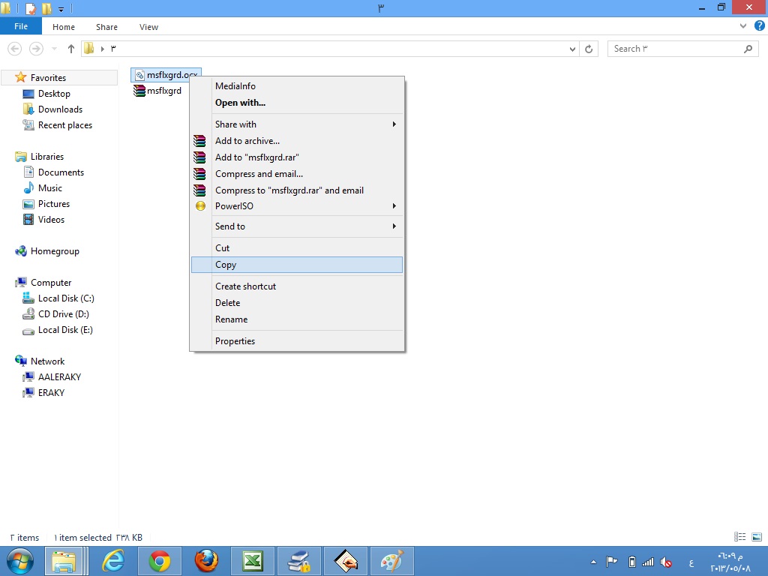The image size is (768, 576).
Task: Select Compress to "msflxgrd.rar" and email
Action: pos(297,190)
